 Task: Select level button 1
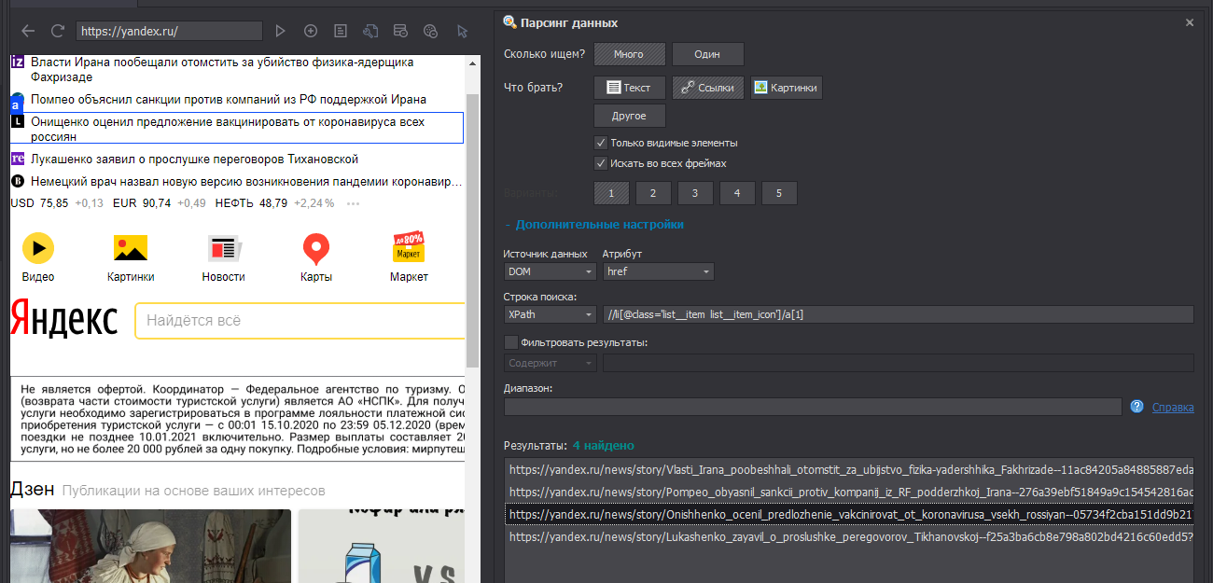pos(611,193)
